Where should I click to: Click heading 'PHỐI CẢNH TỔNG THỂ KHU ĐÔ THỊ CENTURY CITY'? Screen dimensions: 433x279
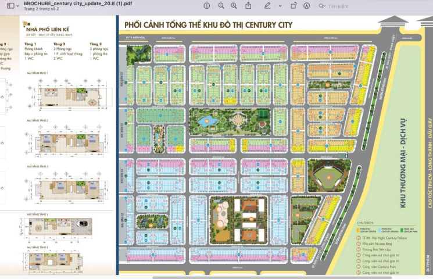click(208, 25)
